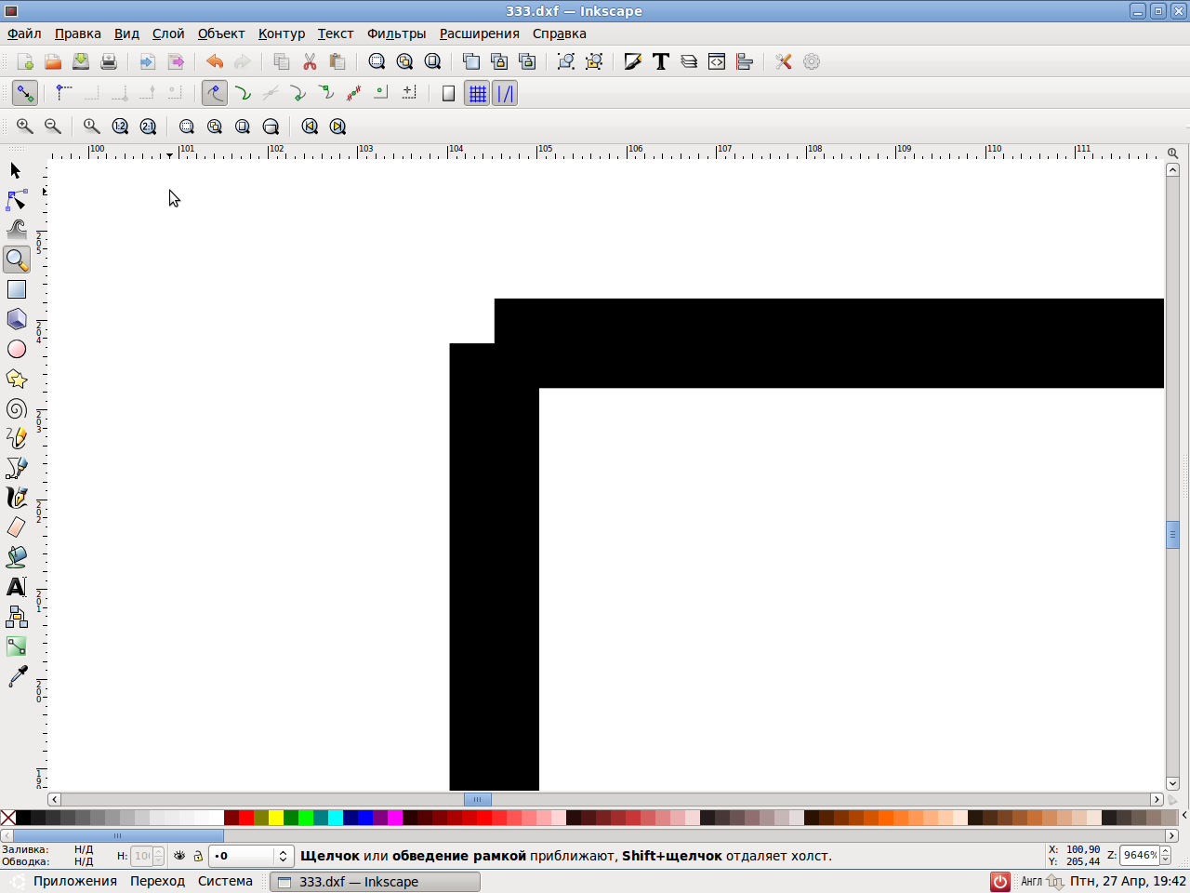Viewport: 1190px width, 893px height.
Task: Print the document
Action: click(x=109, y=61)
